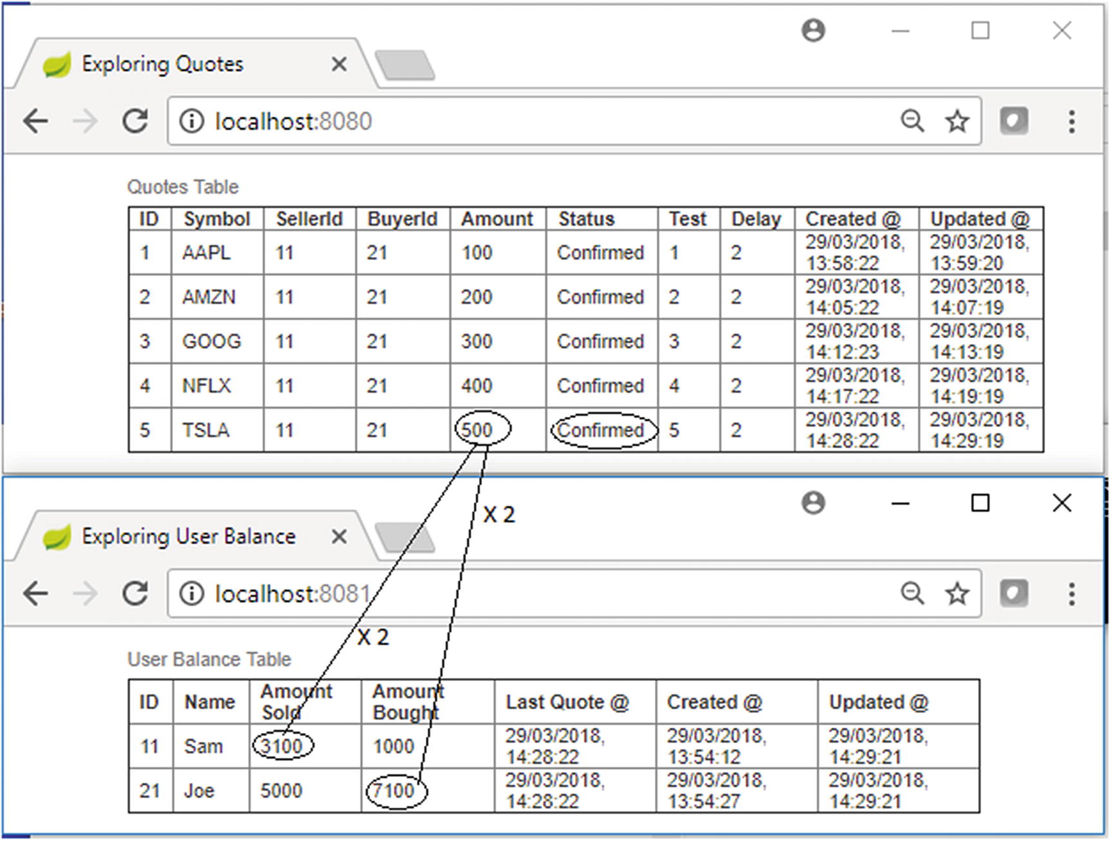Click forward arrow in Exploring Quotes window

[x=85, y=121]
